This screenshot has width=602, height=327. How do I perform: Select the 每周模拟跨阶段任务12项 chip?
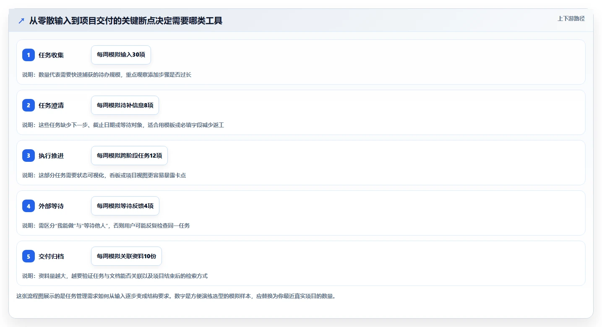click(x=129, y=156)
